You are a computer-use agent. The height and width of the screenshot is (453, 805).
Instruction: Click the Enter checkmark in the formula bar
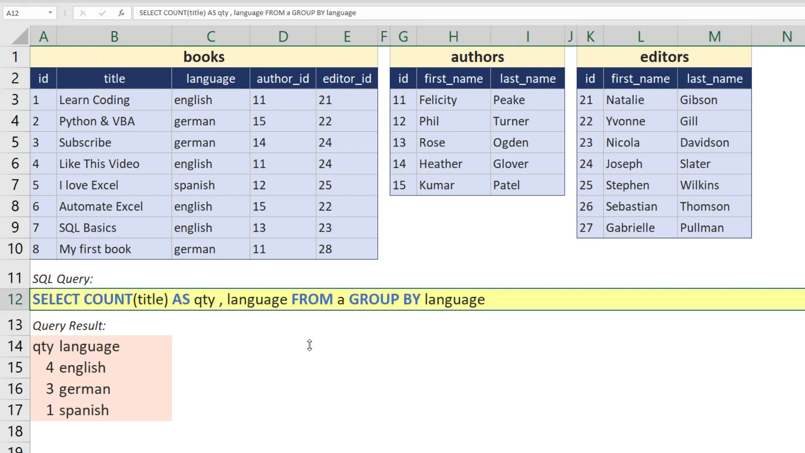click(102, 13)
